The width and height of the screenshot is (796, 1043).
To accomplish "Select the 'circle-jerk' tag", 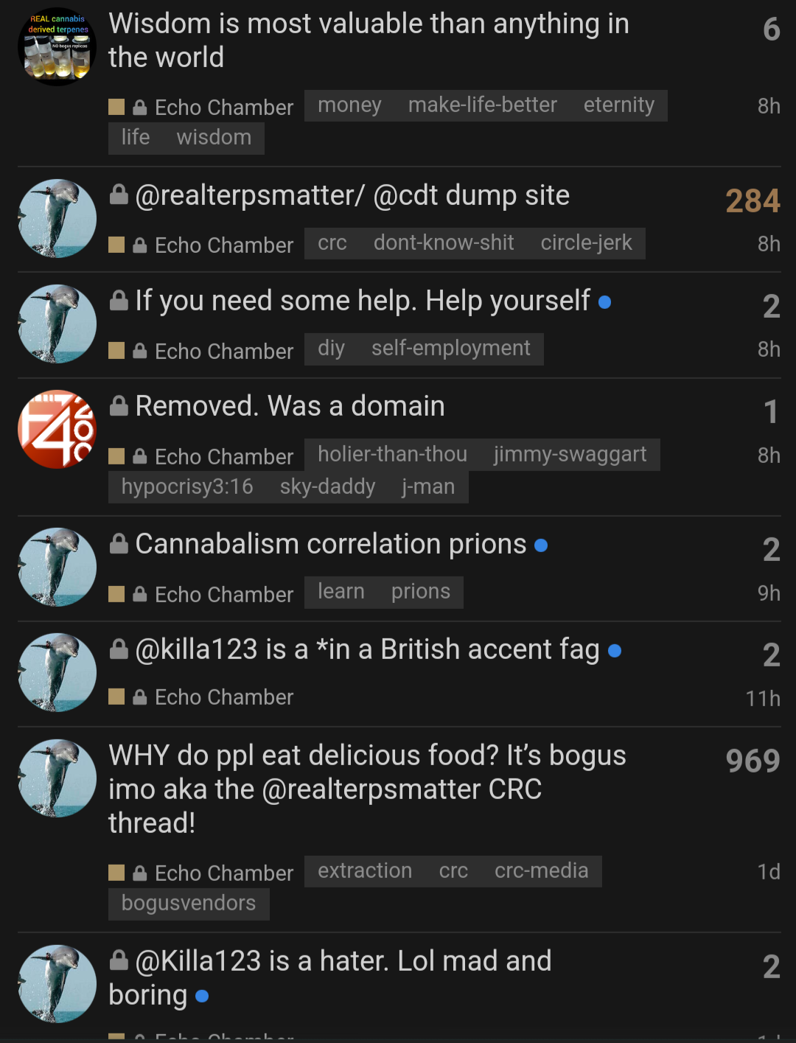I will click(586, 243).
